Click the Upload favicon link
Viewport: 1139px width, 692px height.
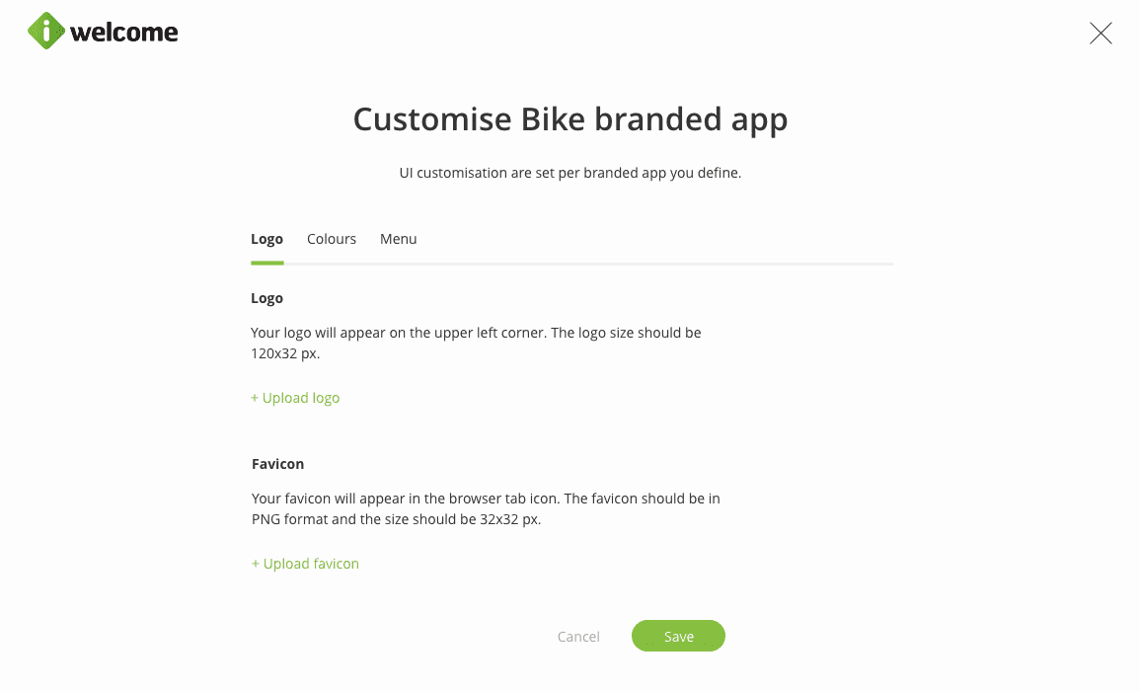coord(311,564)
